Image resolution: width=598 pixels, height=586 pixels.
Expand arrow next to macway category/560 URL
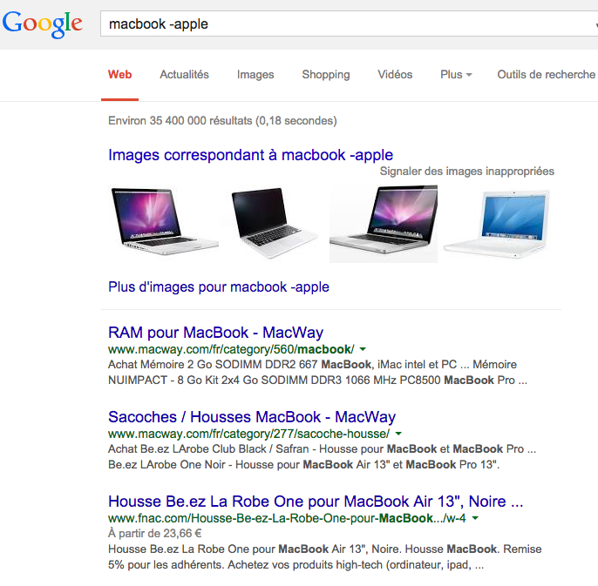coord(363,349)
